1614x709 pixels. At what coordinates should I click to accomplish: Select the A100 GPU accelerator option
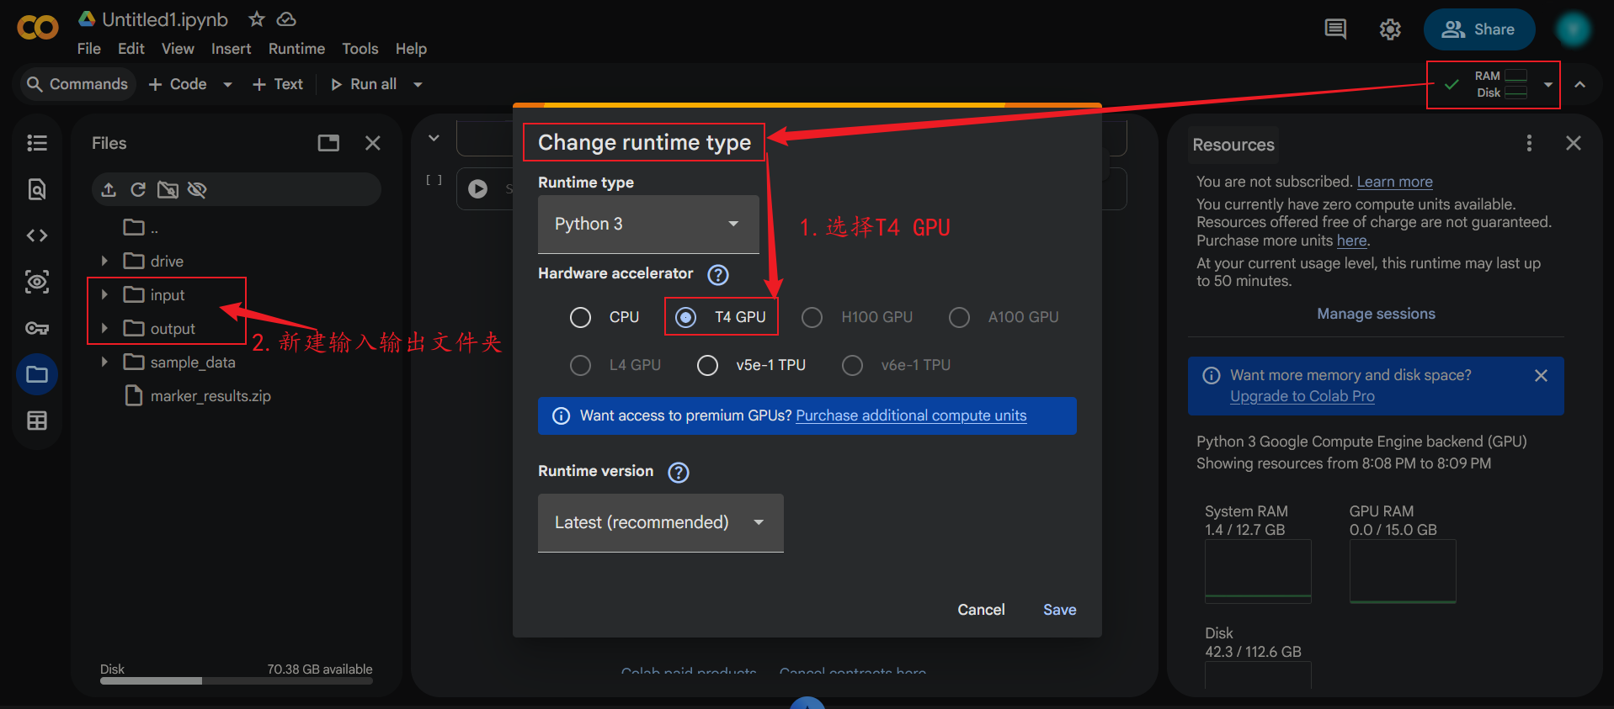pos(959,317)
